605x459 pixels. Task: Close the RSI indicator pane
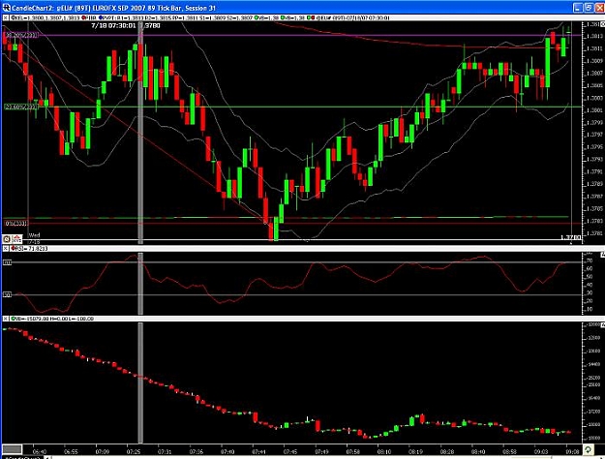pyautogui.click(x=6, y=249)
